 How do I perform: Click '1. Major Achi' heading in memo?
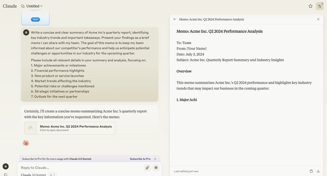pos(187,100)
